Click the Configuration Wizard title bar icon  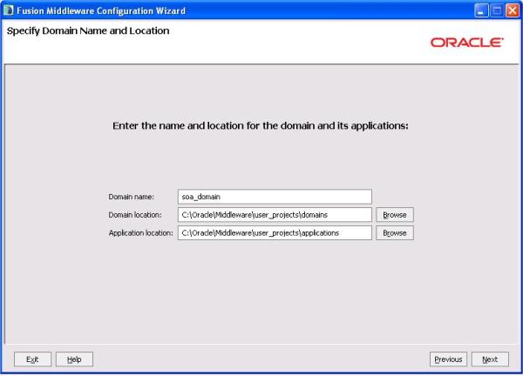point(10,10)
